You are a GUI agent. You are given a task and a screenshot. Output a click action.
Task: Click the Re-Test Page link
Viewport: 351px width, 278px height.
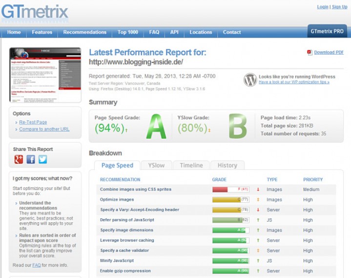pos(33,122)
